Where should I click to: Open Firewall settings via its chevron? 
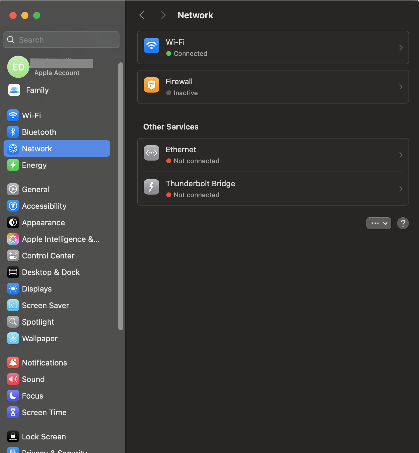[401, 87]
